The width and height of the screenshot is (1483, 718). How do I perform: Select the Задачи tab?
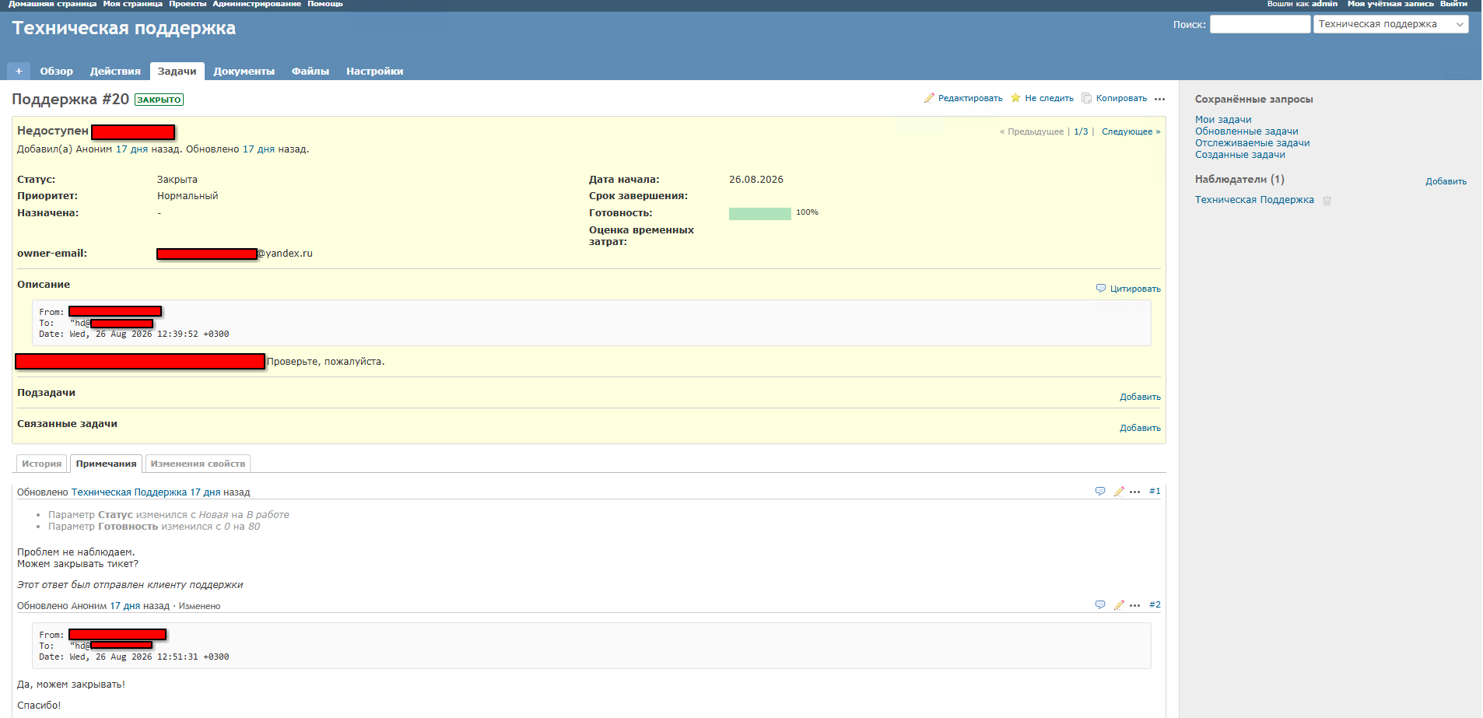point(177,71)
